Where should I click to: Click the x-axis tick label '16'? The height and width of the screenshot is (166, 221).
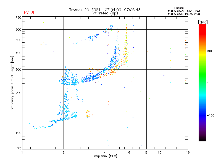pos(188,152)
